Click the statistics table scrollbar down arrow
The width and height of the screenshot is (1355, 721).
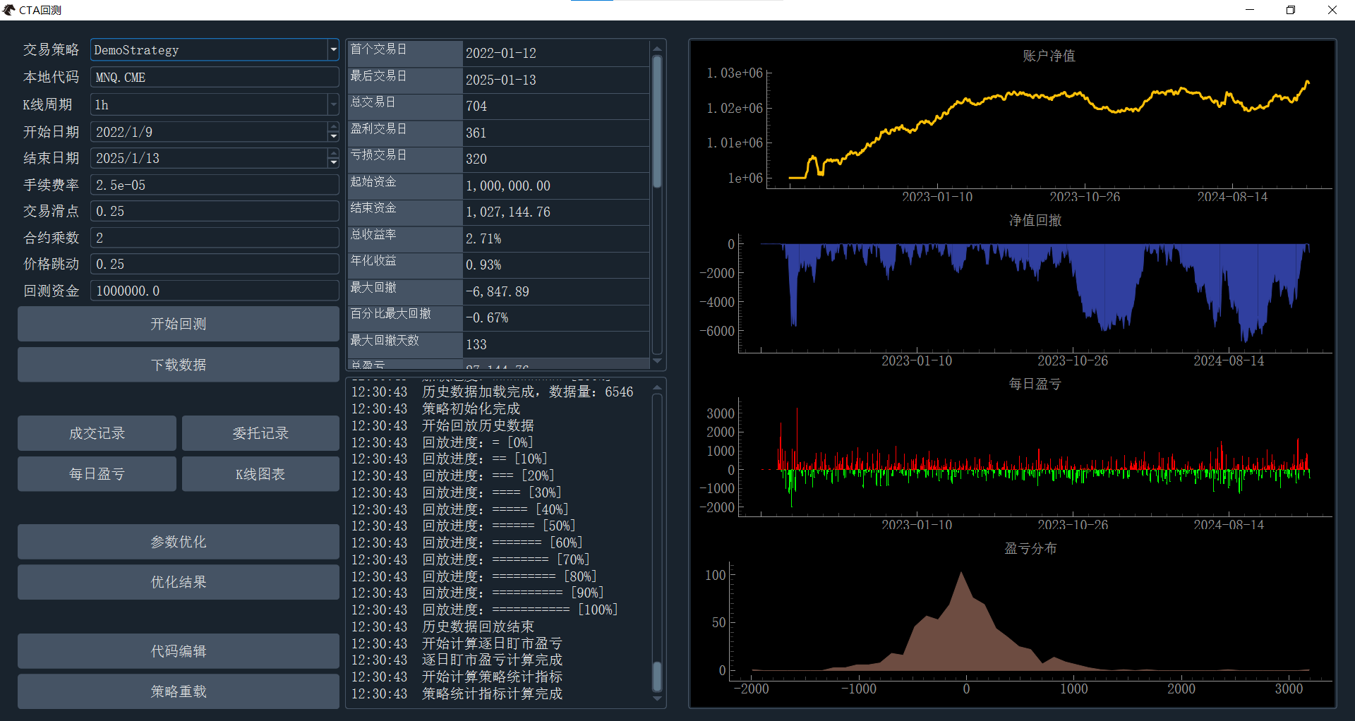657,361
